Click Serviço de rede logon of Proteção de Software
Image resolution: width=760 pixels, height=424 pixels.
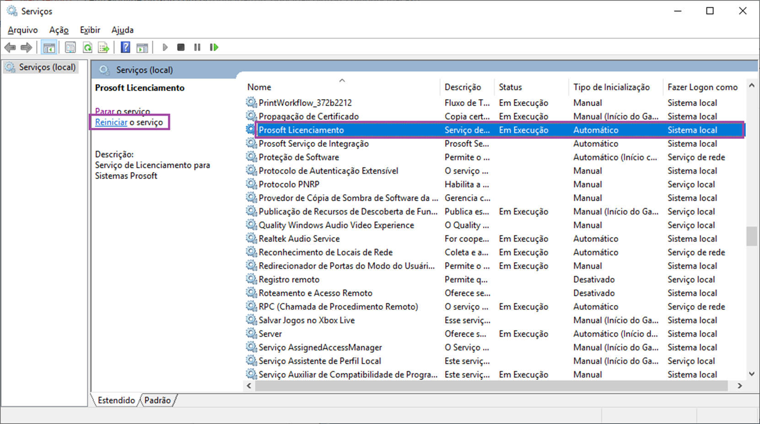pos(696,157)
